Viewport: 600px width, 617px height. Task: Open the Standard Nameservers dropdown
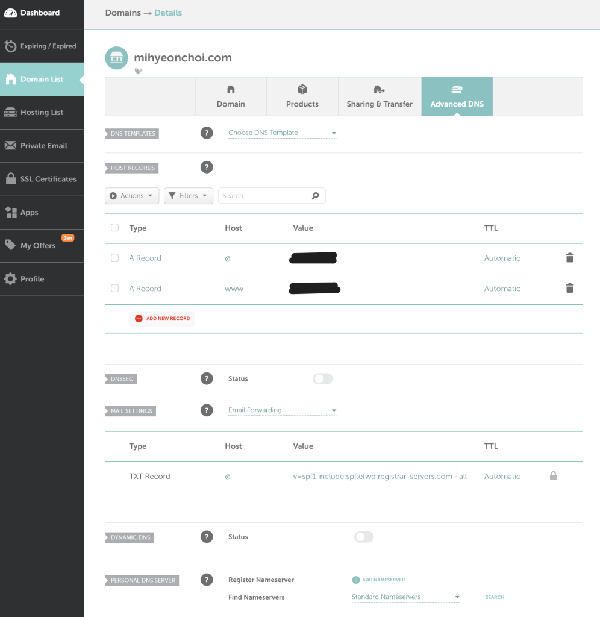click(405, 597)
